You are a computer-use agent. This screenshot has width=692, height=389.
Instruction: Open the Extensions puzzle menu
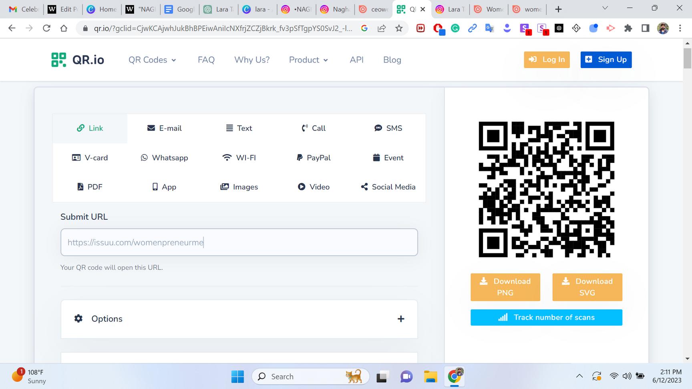coord(628,28)
